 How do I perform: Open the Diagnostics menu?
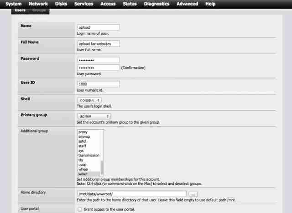156,4
